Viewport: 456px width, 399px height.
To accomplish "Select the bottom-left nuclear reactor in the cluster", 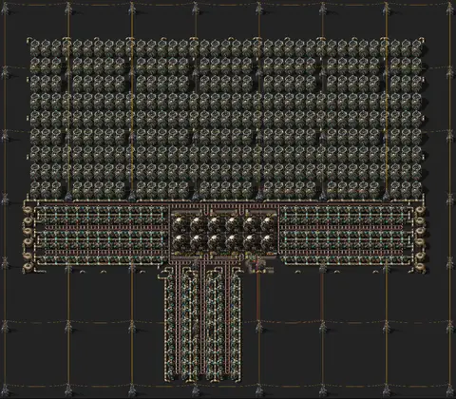I will (180, 242).
